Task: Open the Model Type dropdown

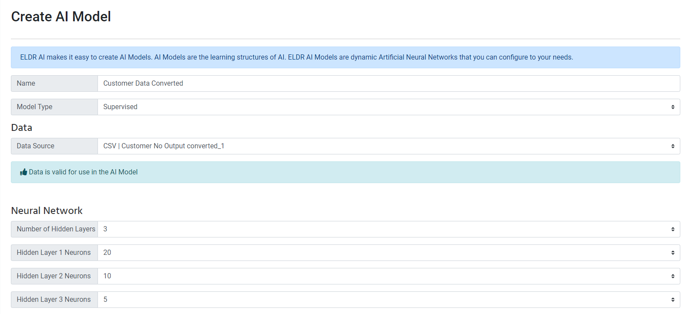Action: pos(388,107)
